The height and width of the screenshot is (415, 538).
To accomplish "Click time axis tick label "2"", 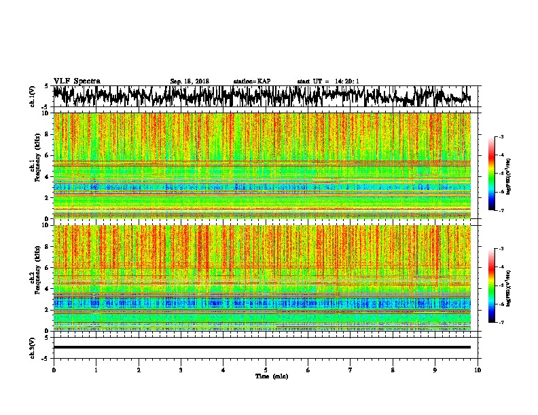I will tap(139, 370).
